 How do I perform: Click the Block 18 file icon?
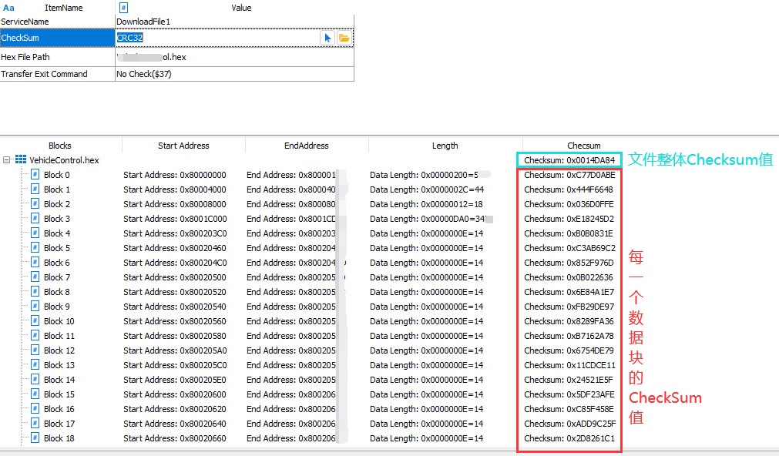click(x=35, y=438)
